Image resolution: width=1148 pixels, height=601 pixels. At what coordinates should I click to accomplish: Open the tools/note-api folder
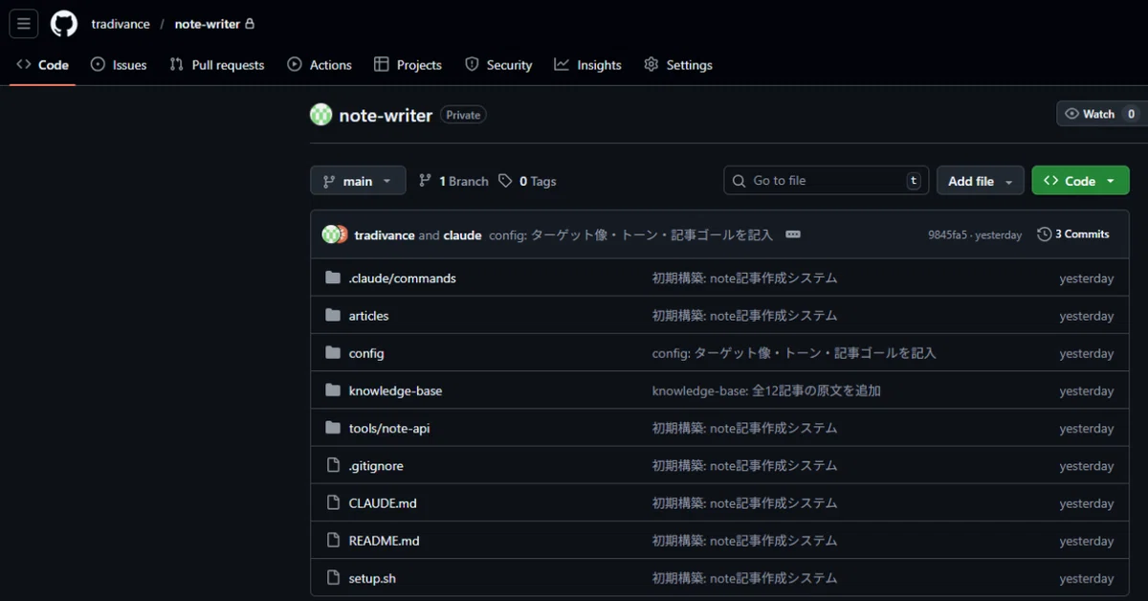(x=389, y=428)
